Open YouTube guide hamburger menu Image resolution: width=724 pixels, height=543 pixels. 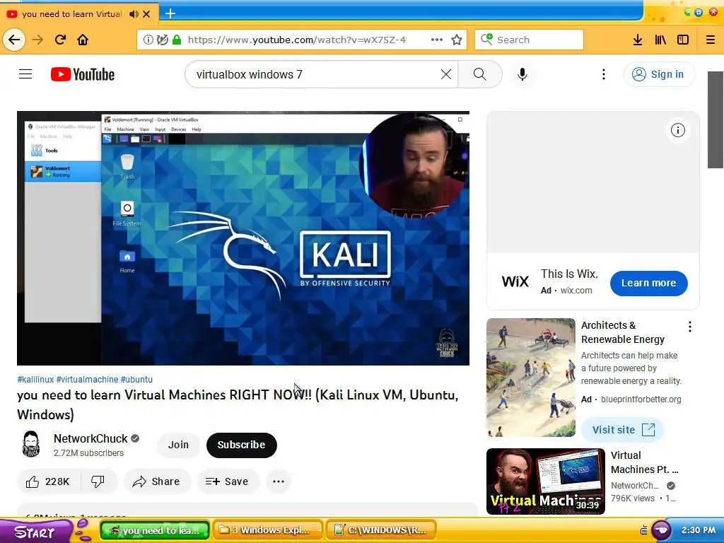[25, 74]
